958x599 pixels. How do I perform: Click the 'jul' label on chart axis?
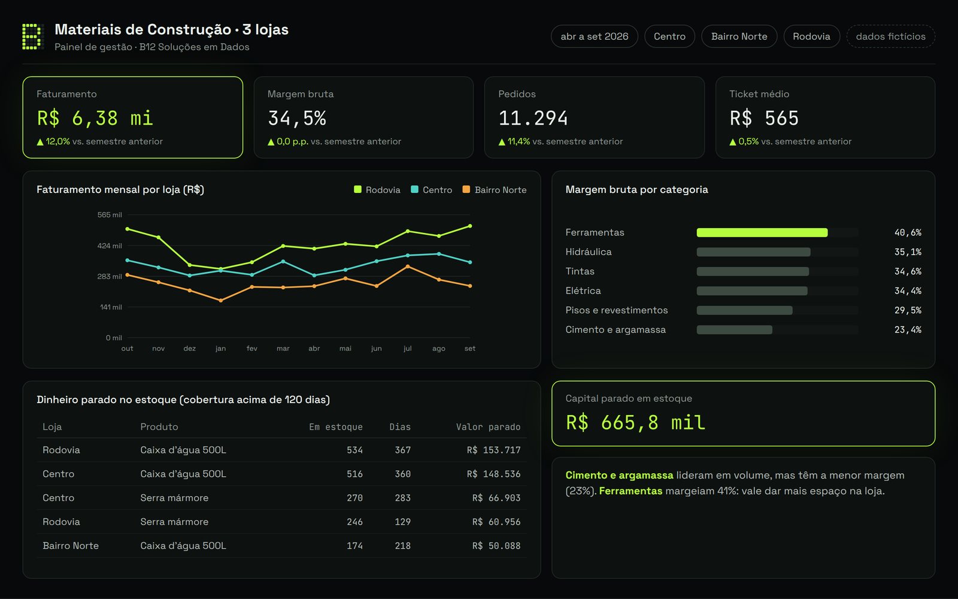click(x=408, y=349)
